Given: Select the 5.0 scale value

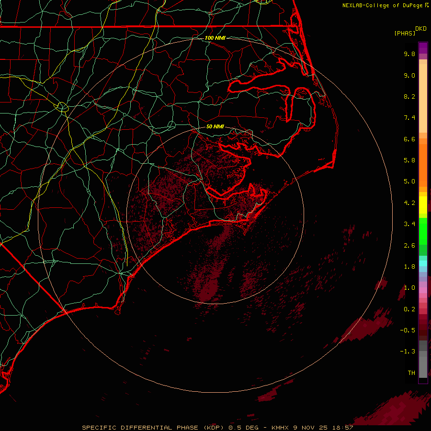Looking at the screenshot, I should pyautogui.click(x=409, y=181).
